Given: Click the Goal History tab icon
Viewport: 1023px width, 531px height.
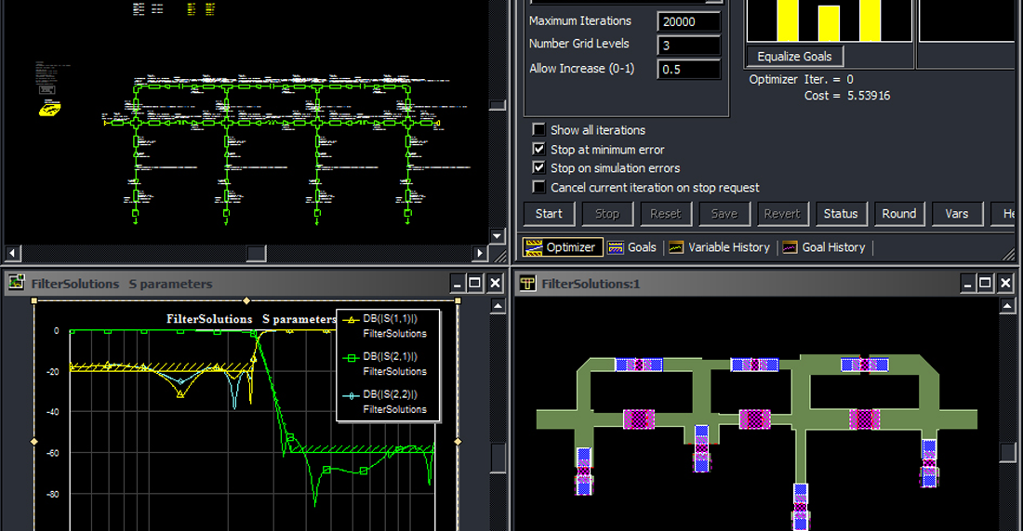Looking at the screenshot, I should point(790,247).
